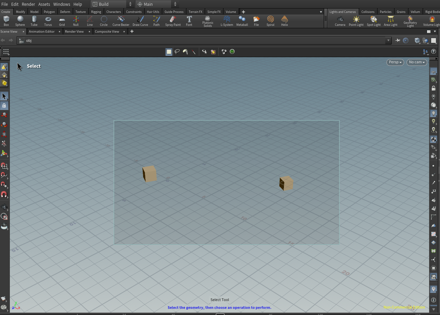Toggle secure selection lock icon
This screenshot has height=315, width=440.
tap(4, 105)
